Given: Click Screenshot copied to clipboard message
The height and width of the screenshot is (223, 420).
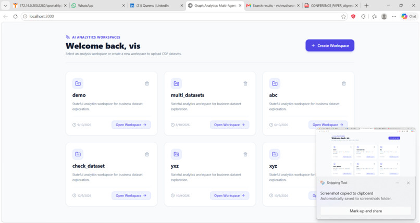Looking at the screenshot, I should [347, 193].
